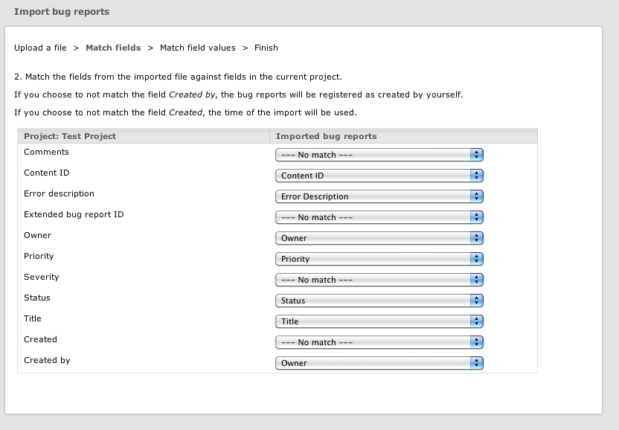Open the Comments field match dropdown

379,155
